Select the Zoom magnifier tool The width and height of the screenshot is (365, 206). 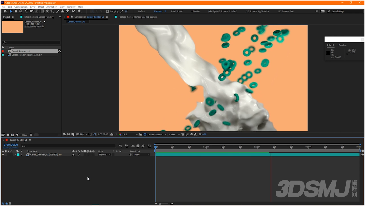(x=21, y=11)
